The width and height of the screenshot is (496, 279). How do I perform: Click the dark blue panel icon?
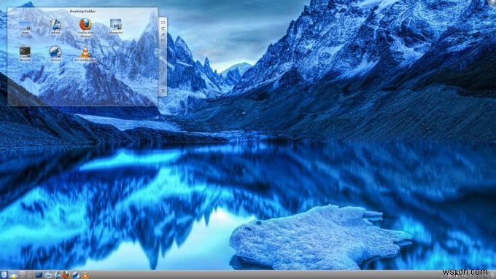39,275
